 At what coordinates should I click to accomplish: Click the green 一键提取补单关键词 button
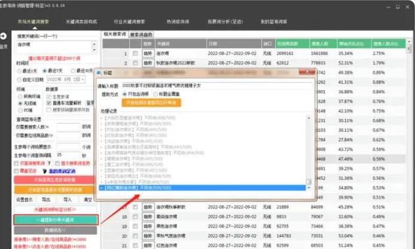(x=56, y=220)
